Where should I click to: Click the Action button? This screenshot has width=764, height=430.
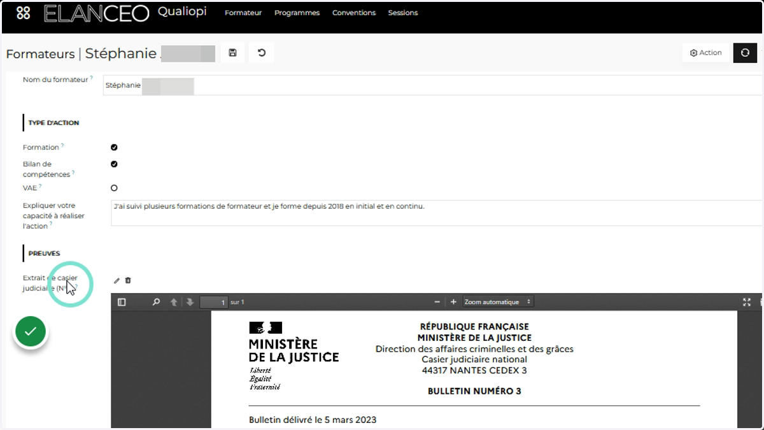coord(705,53)
